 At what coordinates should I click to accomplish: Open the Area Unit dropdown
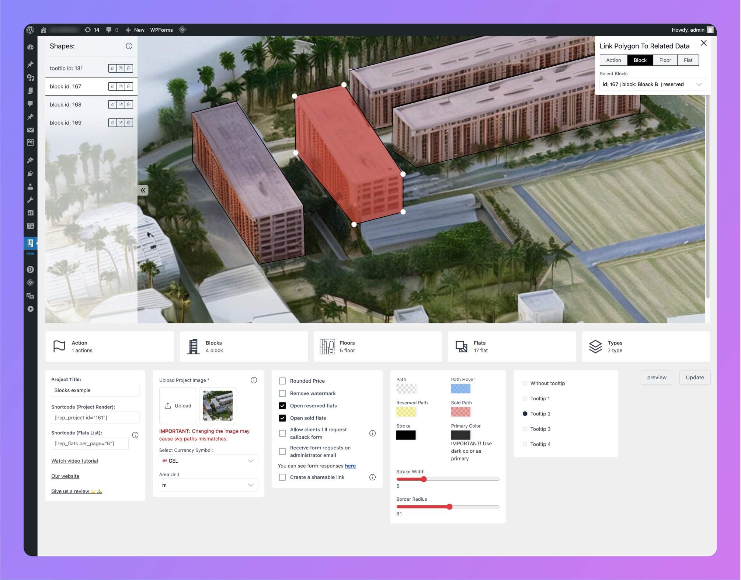(x=208, y=485)
